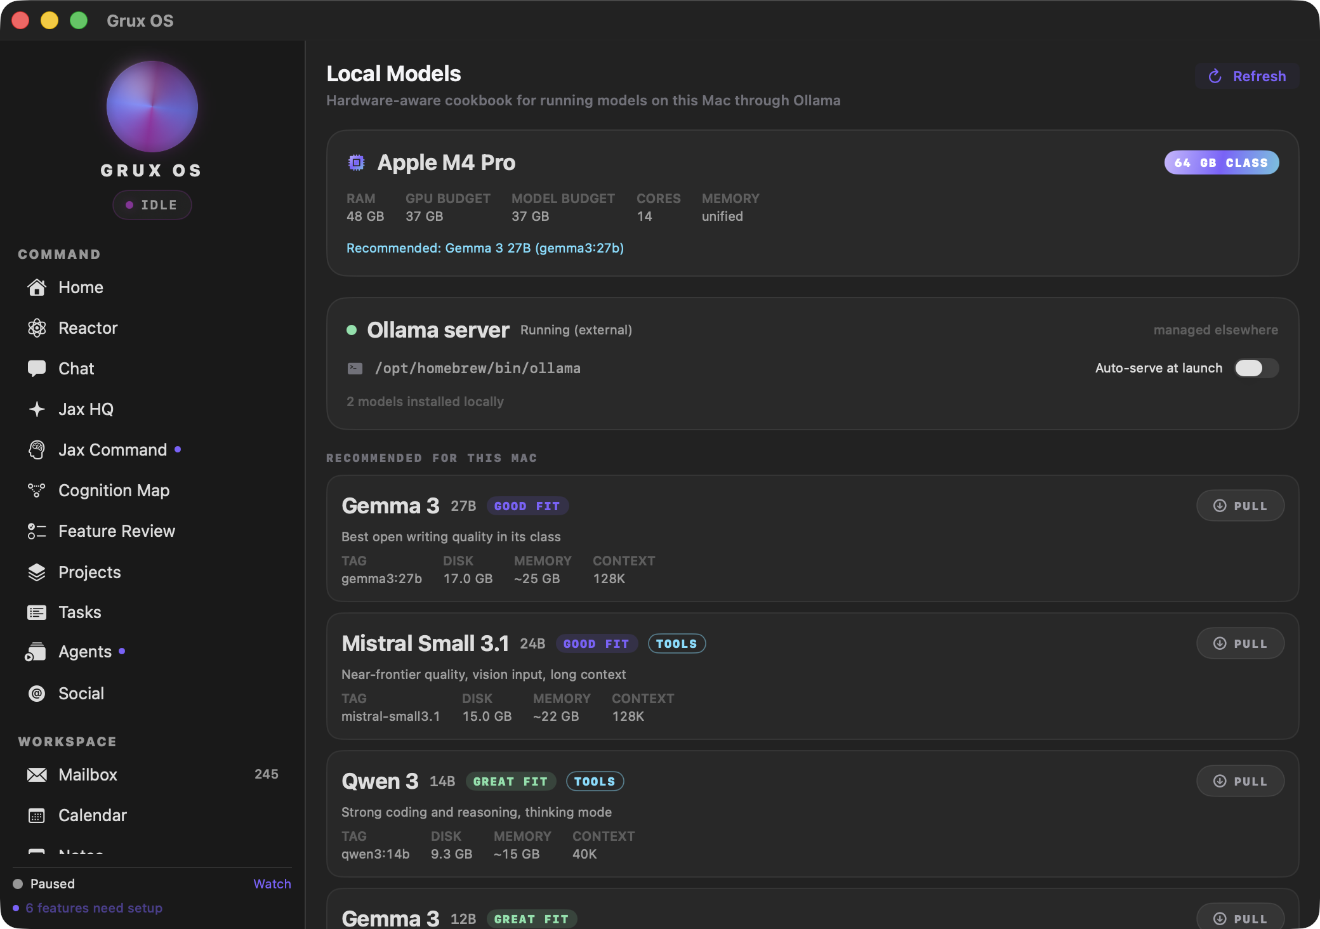Open the Chat bubble icon
Screen dimensions: 1320x929
(x=37, y=369)
